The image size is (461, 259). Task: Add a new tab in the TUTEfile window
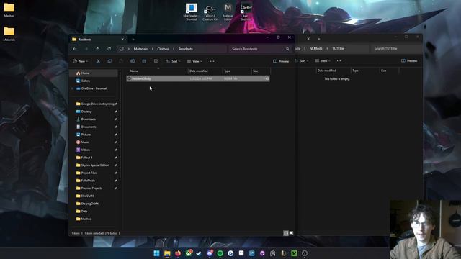coord(318,39)
